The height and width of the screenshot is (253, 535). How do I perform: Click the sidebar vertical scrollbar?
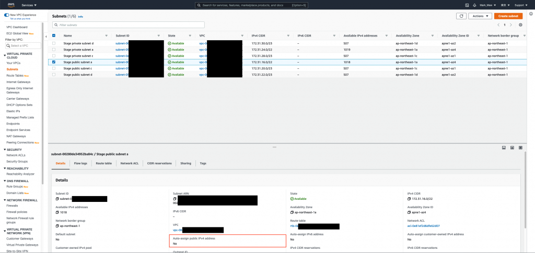(42, 102)
